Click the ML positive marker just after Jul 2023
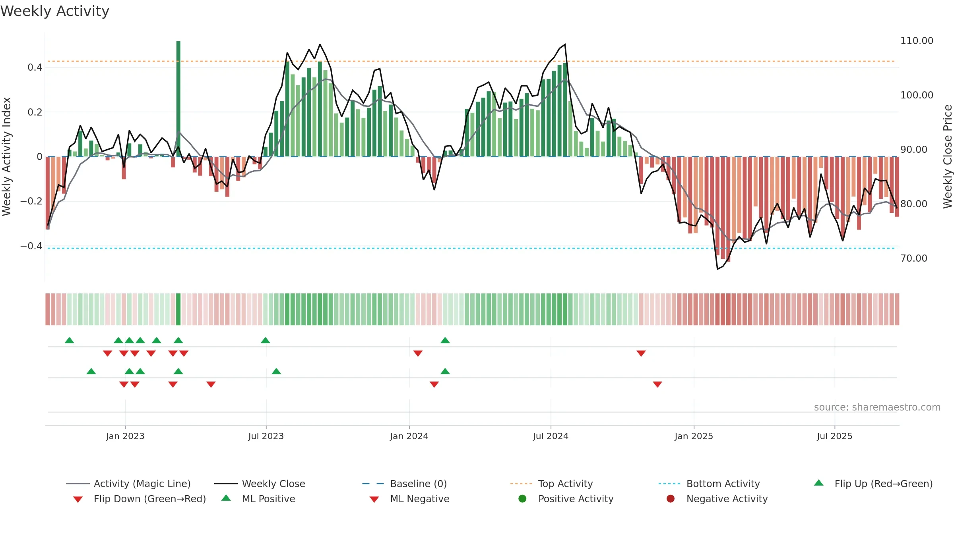The image size is (954, 536). point(276,371)
